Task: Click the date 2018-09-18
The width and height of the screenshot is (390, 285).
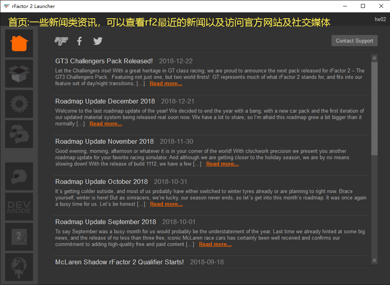Action: (x=207, y=262)
